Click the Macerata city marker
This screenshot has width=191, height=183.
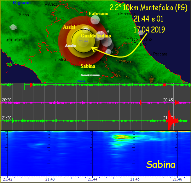click(x=126, y=14)
